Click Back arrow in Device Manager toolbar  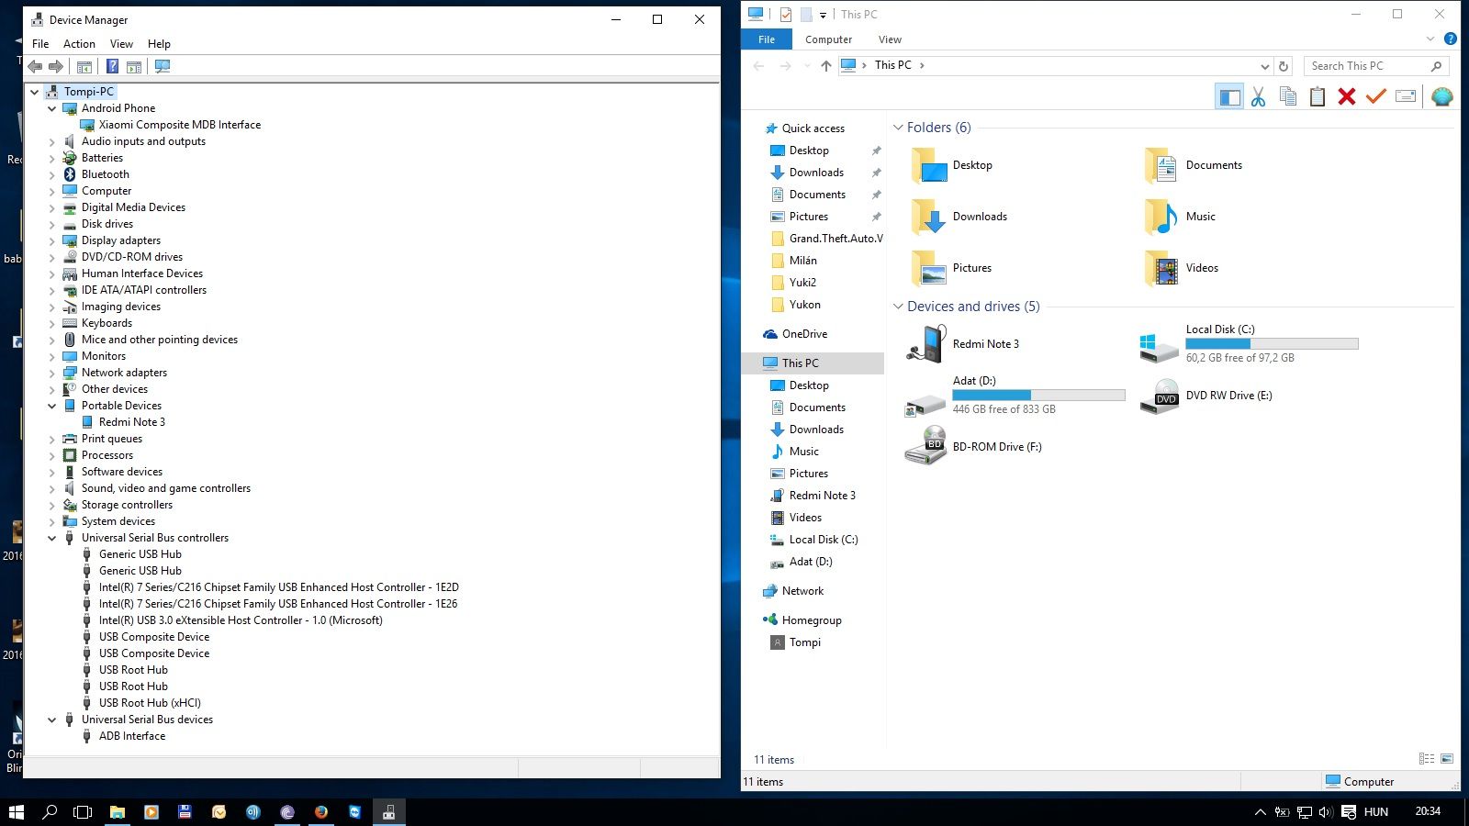point(35,66)
